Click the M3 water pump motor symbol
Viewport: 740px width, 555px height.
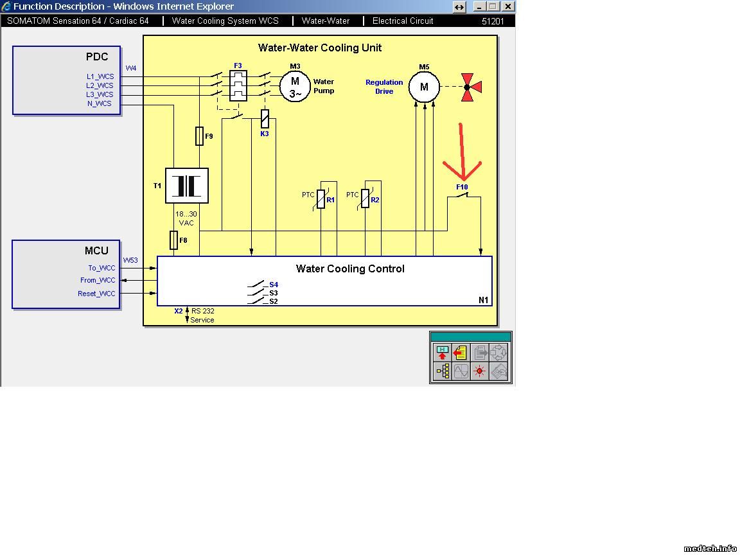(295, 86)
